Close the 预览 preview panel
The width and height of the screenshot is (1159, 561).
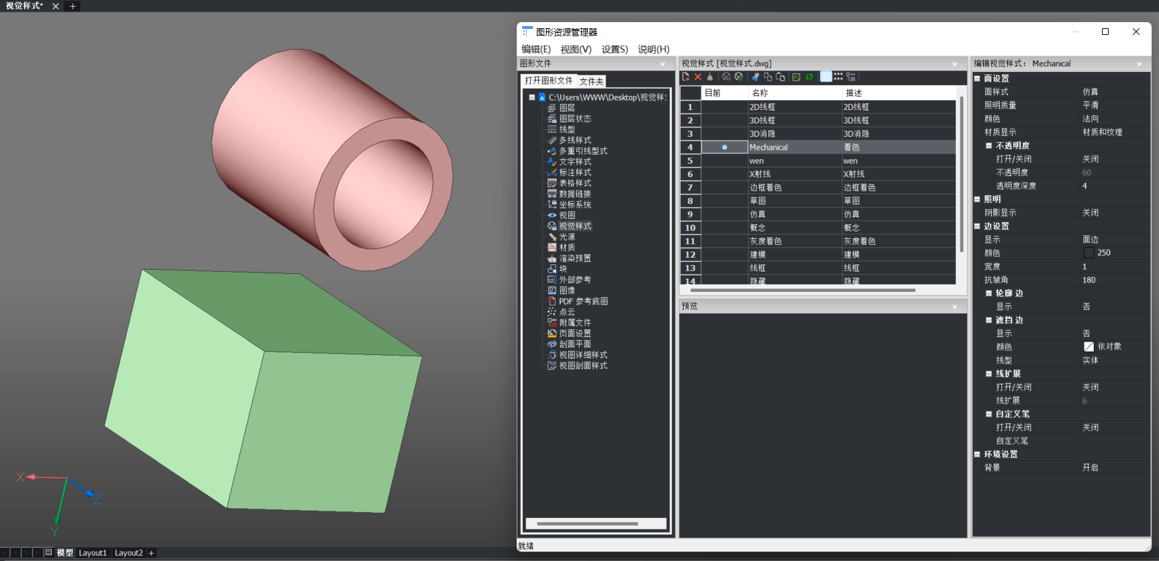[954, 307]
